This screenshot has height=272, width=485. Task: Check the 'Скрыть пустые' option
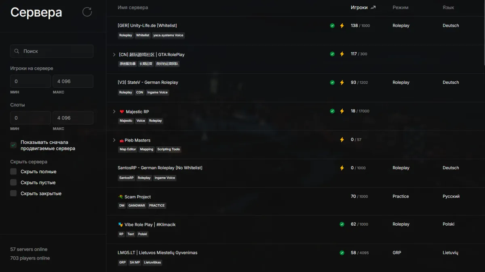(x=14, y=183)
